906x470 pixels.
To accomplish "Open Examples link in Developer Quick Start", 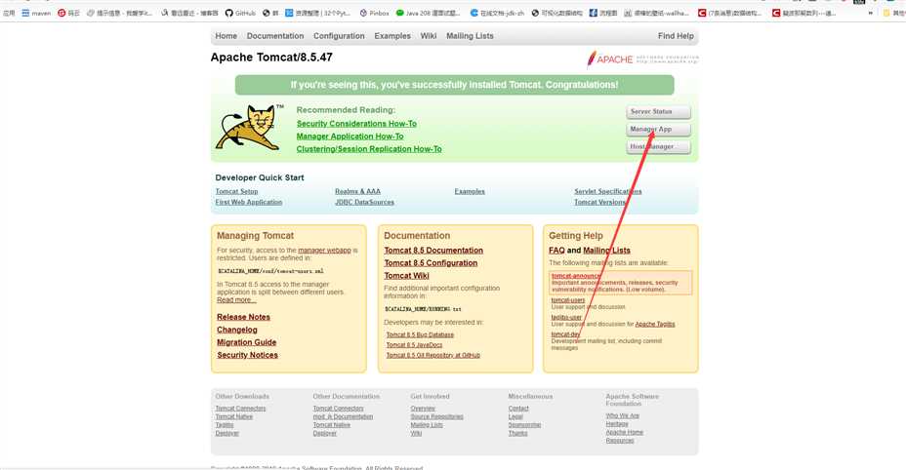I will coord(470,191).
